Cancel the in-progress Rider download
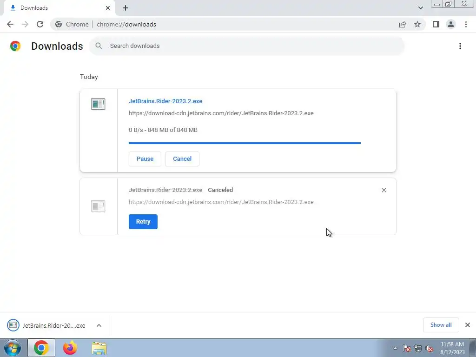This screenshot has width=476, height=357. (x=182, y=159)
